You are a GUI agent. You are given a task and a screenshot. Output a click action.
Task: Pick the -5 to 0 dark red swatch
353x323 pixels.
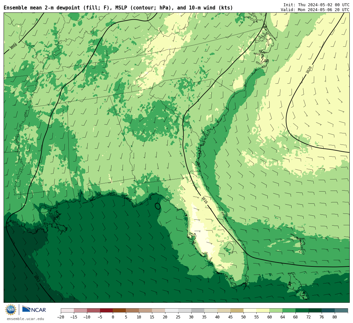click(107, 311)
